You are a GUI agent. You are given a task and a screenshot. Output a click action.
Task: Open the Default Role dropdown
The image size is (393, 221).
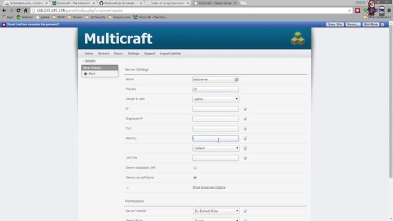tap(216, 220)
